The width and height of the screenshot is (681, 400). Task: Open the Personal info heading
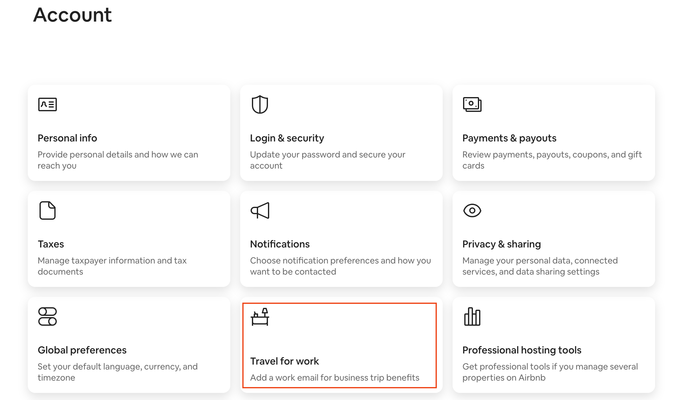pyautogui.click(x=67, y=138)
